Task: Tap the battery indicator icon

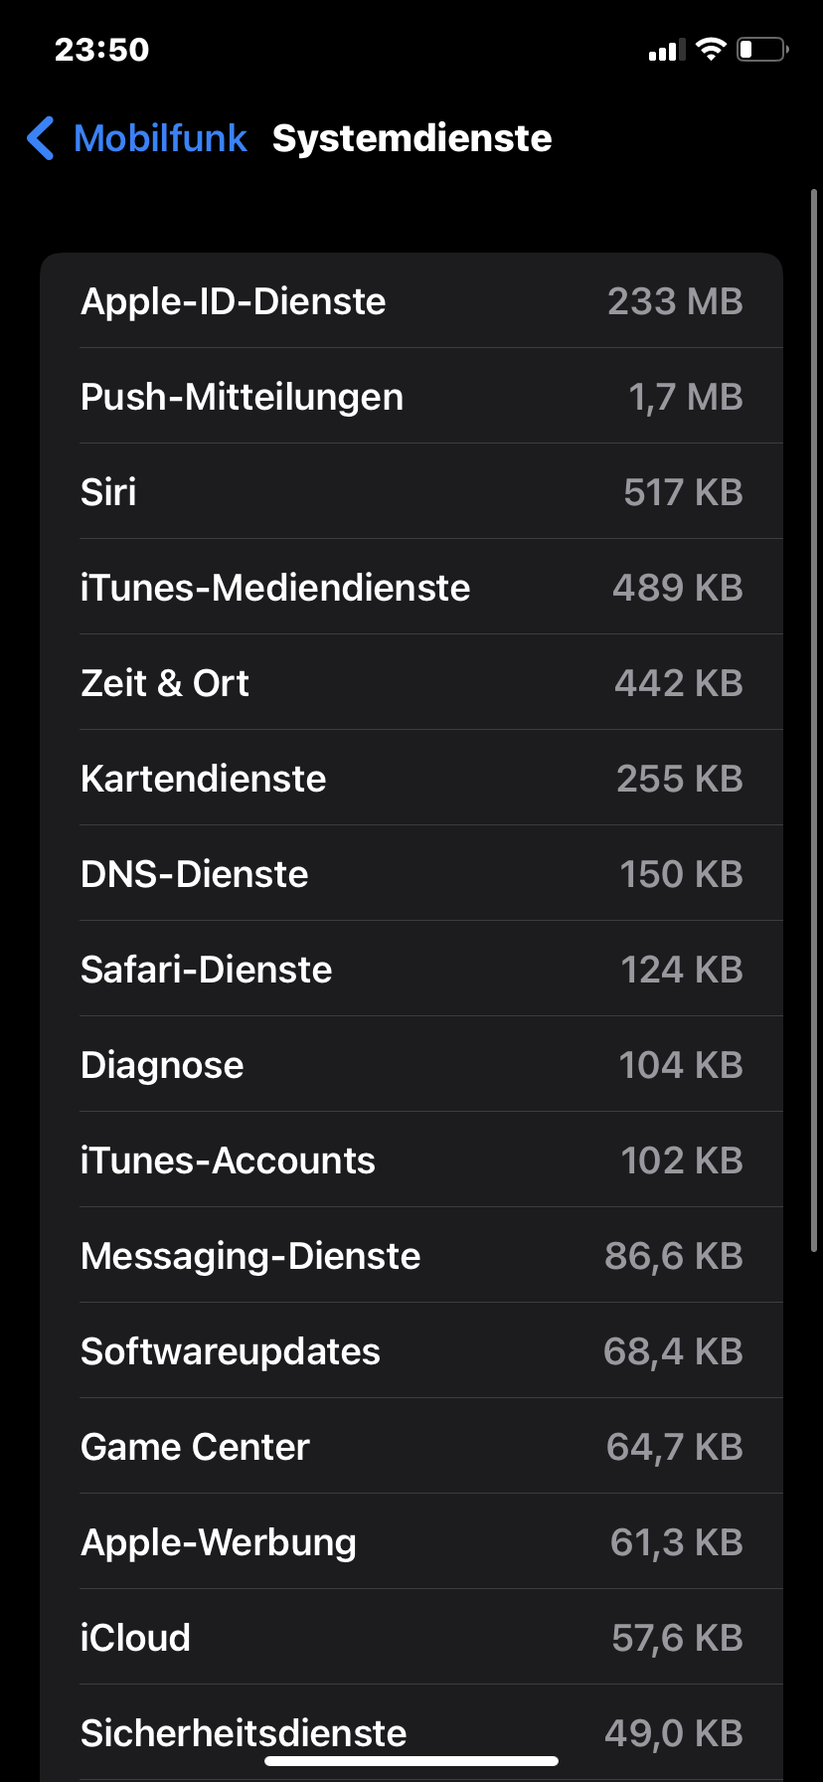Action: click(x=762, y=49)
